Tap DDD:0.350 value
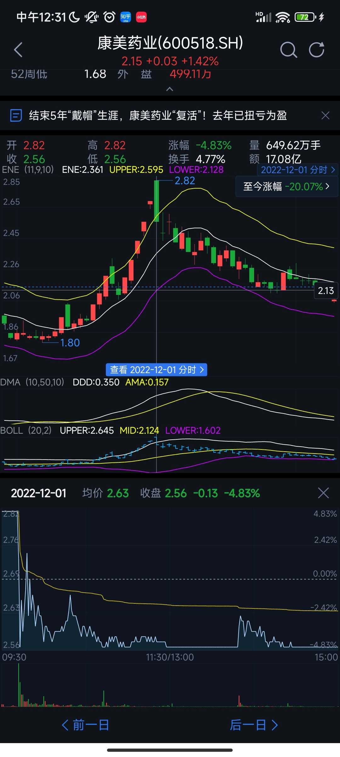Screen dimensions: 340x757 point(96,382)
